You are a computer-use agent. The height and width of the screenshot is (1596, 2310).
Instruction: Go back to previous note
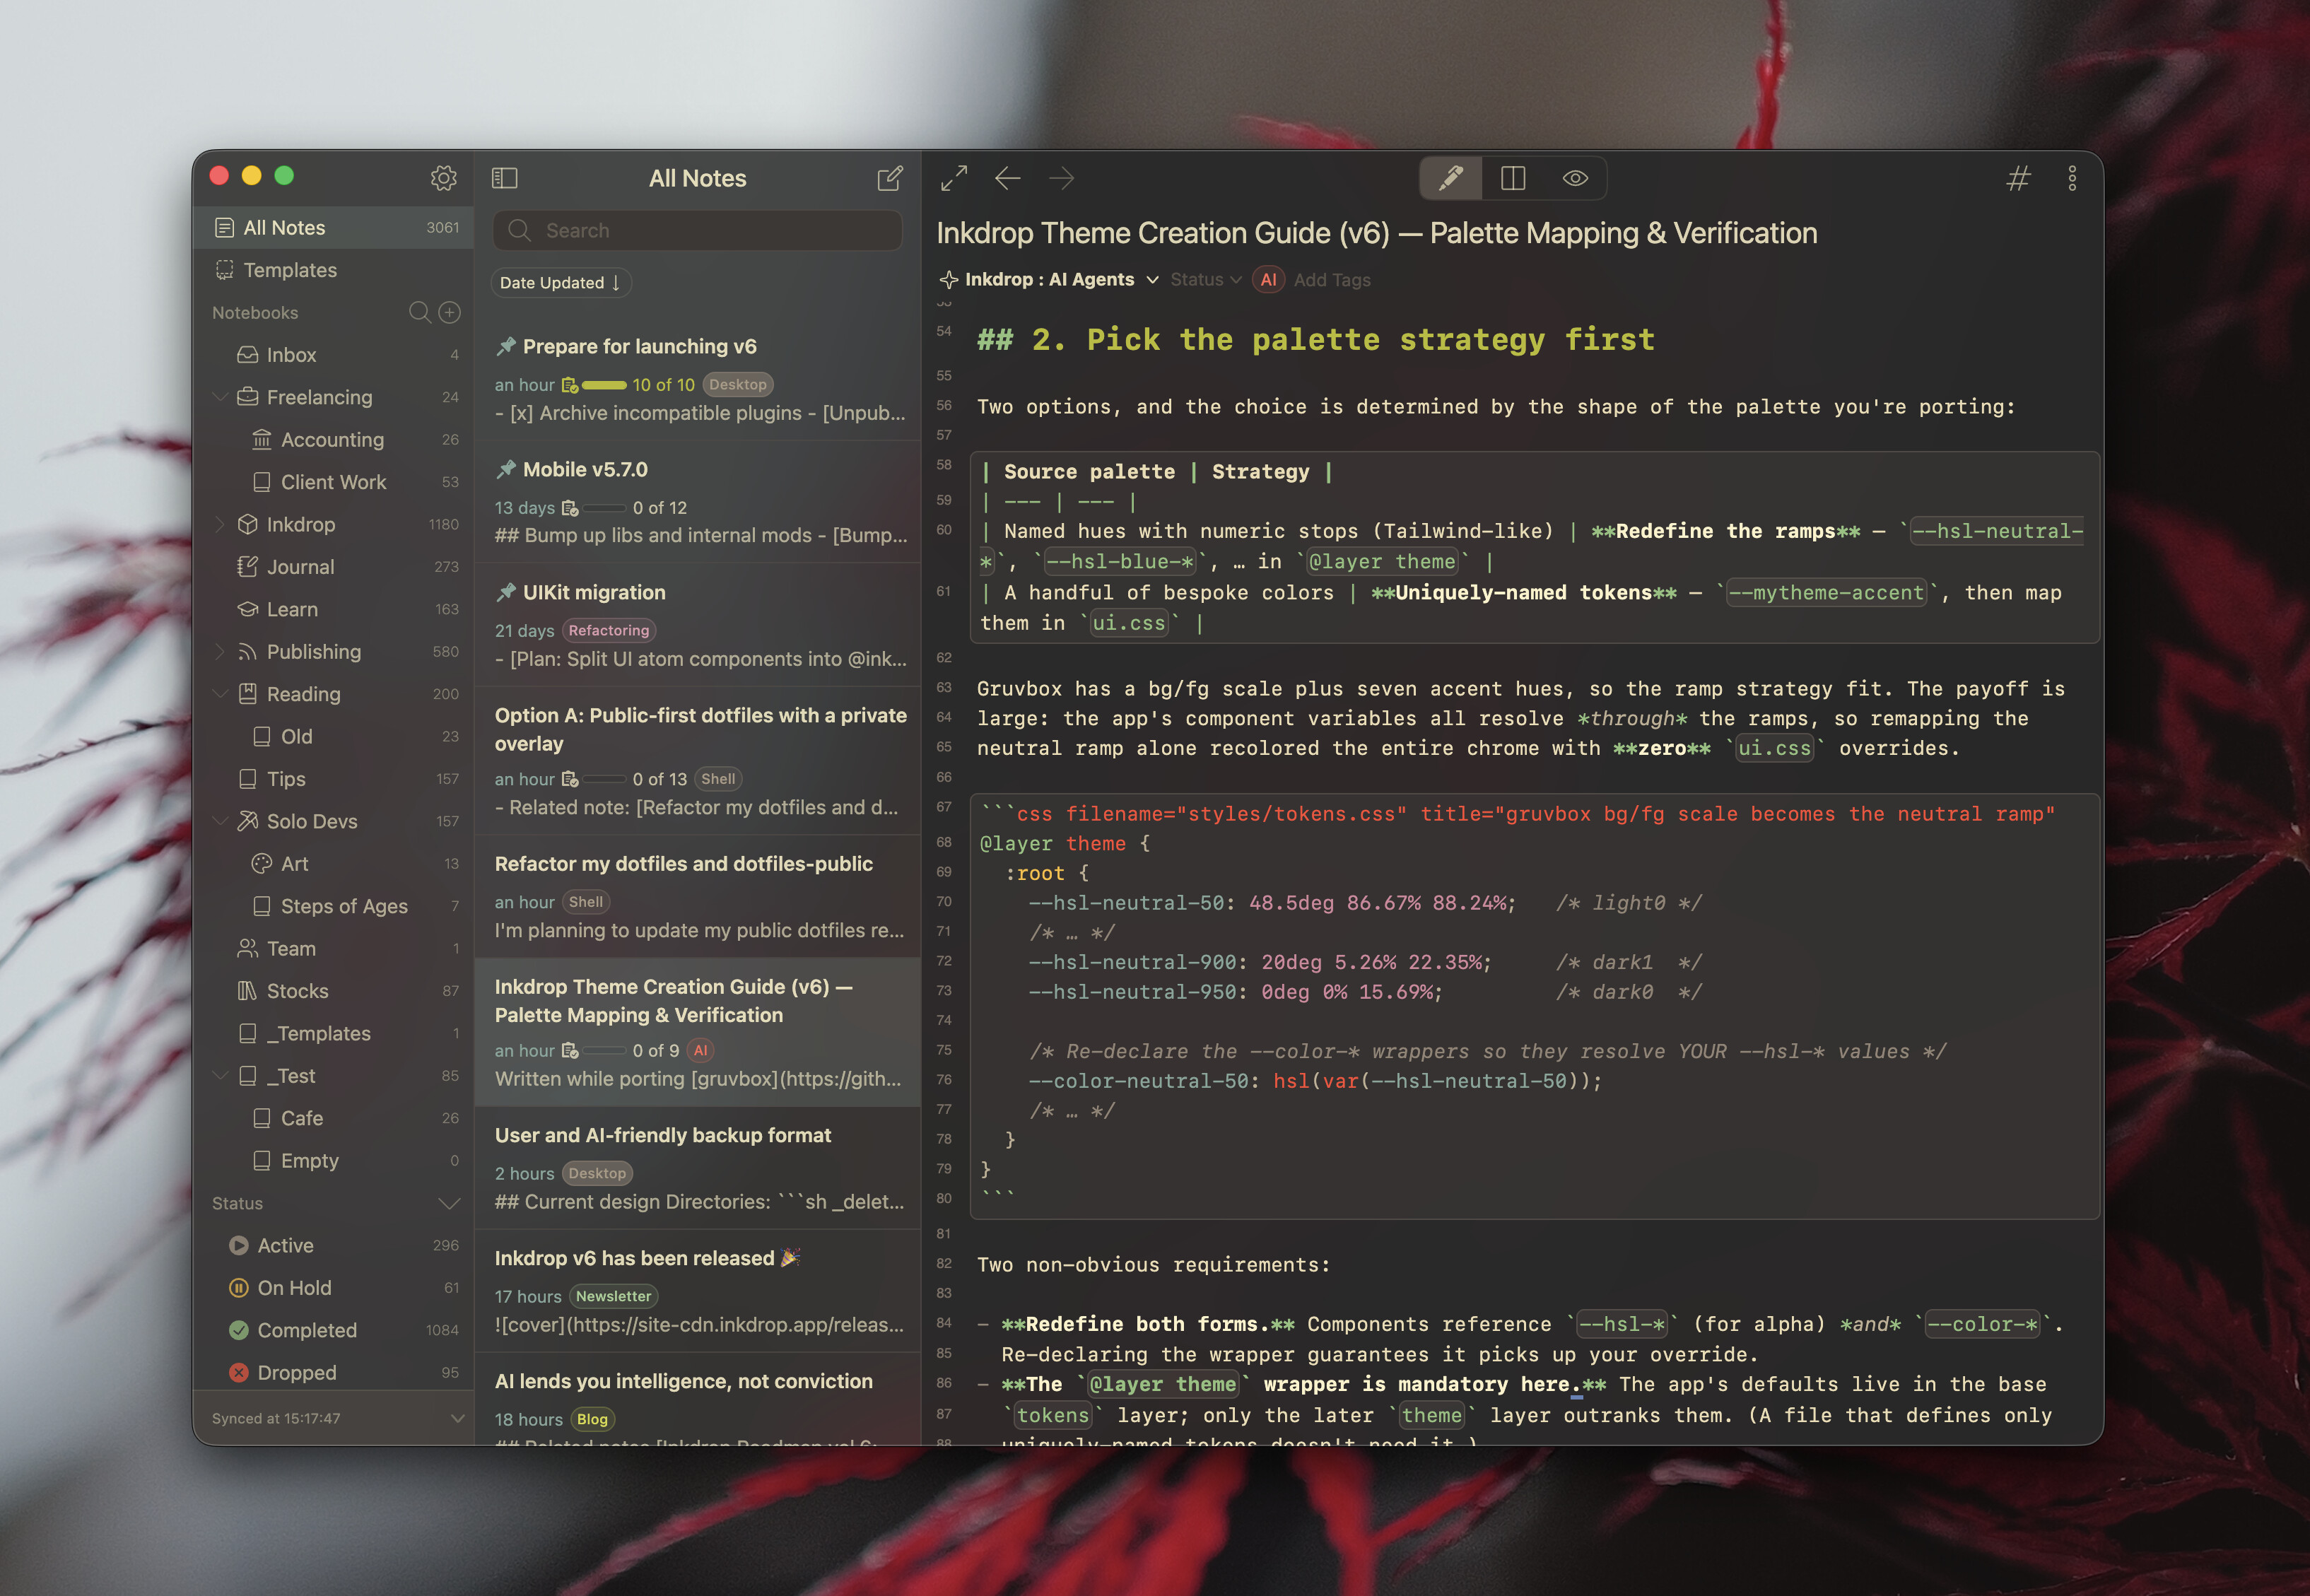pos(1008,178)
